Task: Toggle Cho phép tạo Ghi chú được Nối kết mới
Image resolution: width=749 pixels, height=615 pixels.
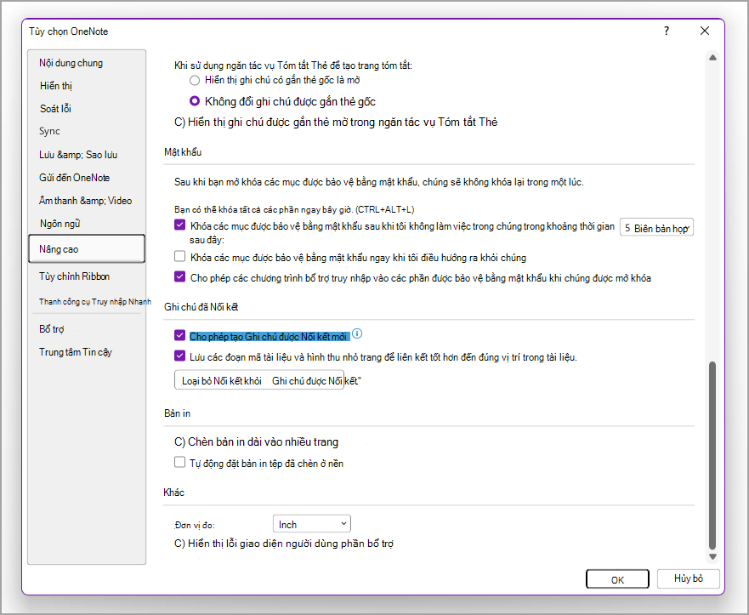Action: pyautogui.click(x=179, y=335)
